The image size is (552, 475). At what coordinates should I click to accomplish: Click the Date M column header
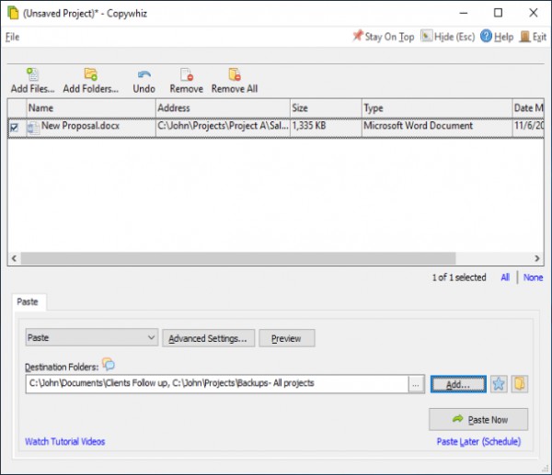coord(528,107)
